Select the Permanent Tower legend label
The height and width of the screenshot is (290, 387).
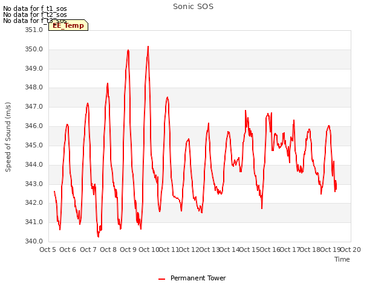[198, 278]
